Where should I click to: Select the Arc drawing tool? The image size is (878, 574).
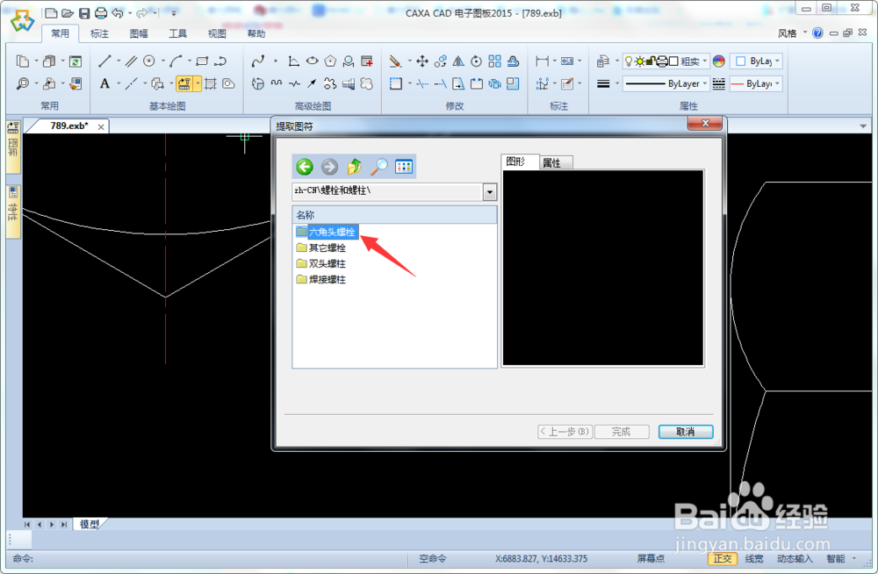[x=176, y=61]
